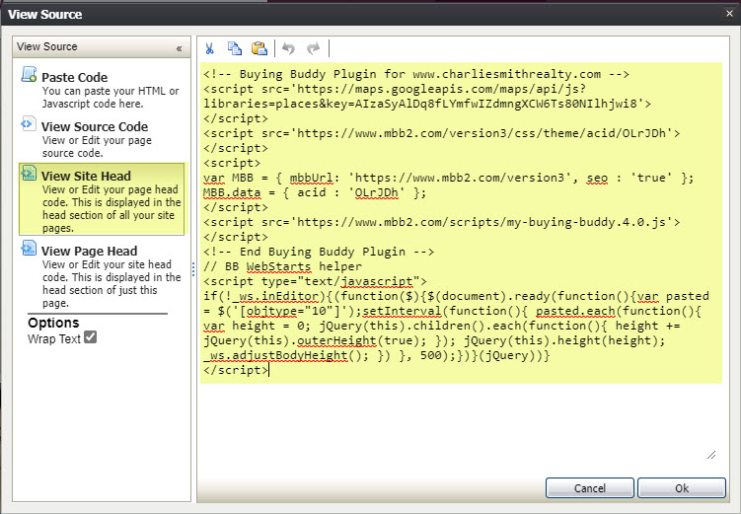Click the 'www.charliesmithrealty.com' text in code

(506, 74)
